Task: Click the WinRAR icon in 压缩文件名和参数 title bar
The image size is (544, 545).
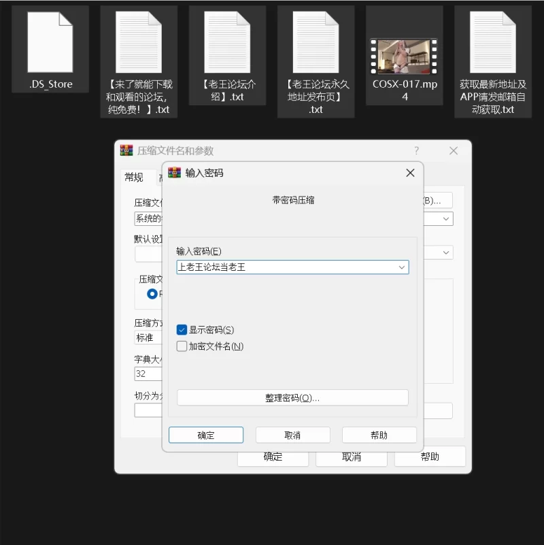Action: (x=126, y=150)
